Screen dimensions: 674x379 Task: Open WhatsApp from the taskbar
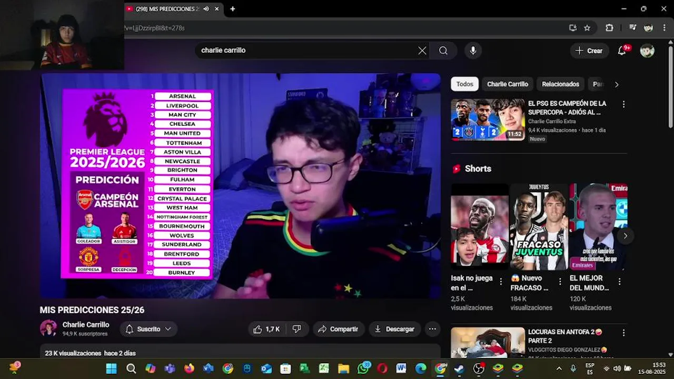(363, 368)
